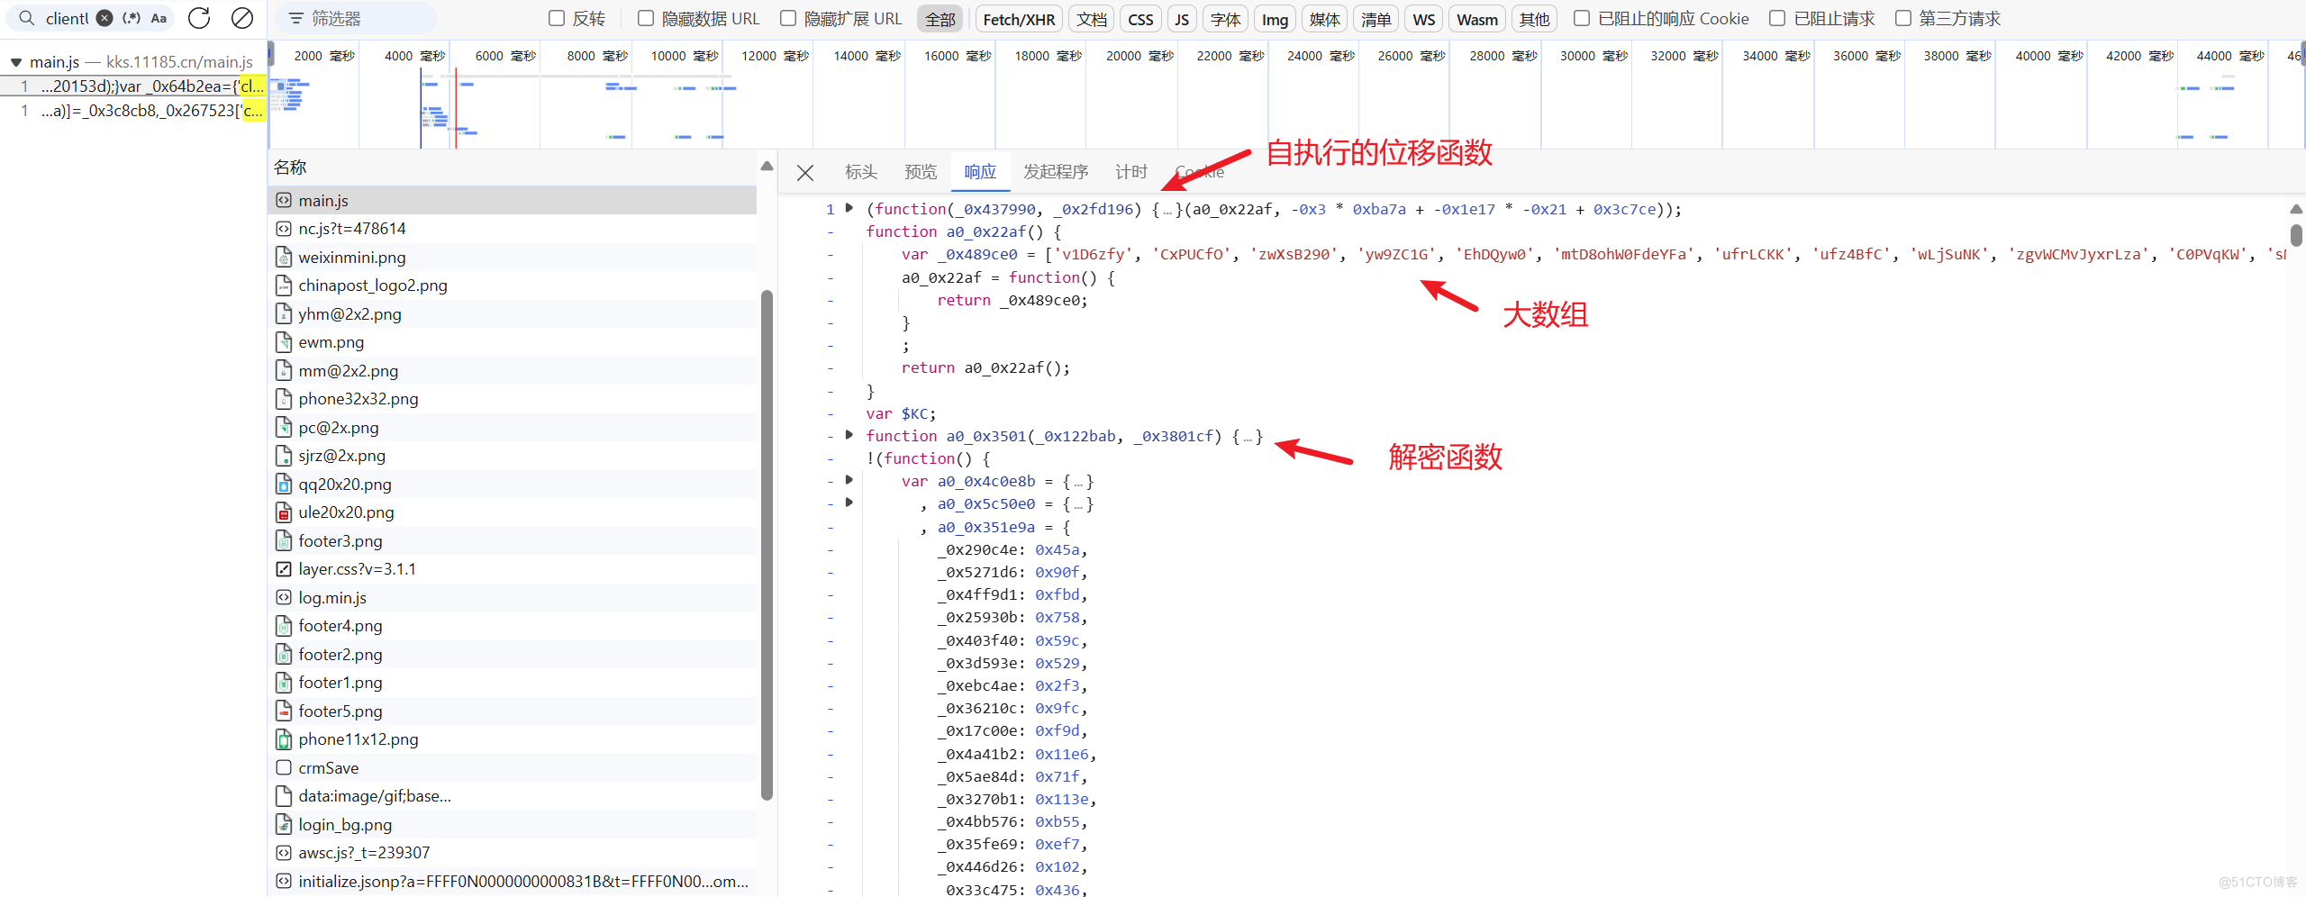Select the Wasm filter

[1477, 19]
